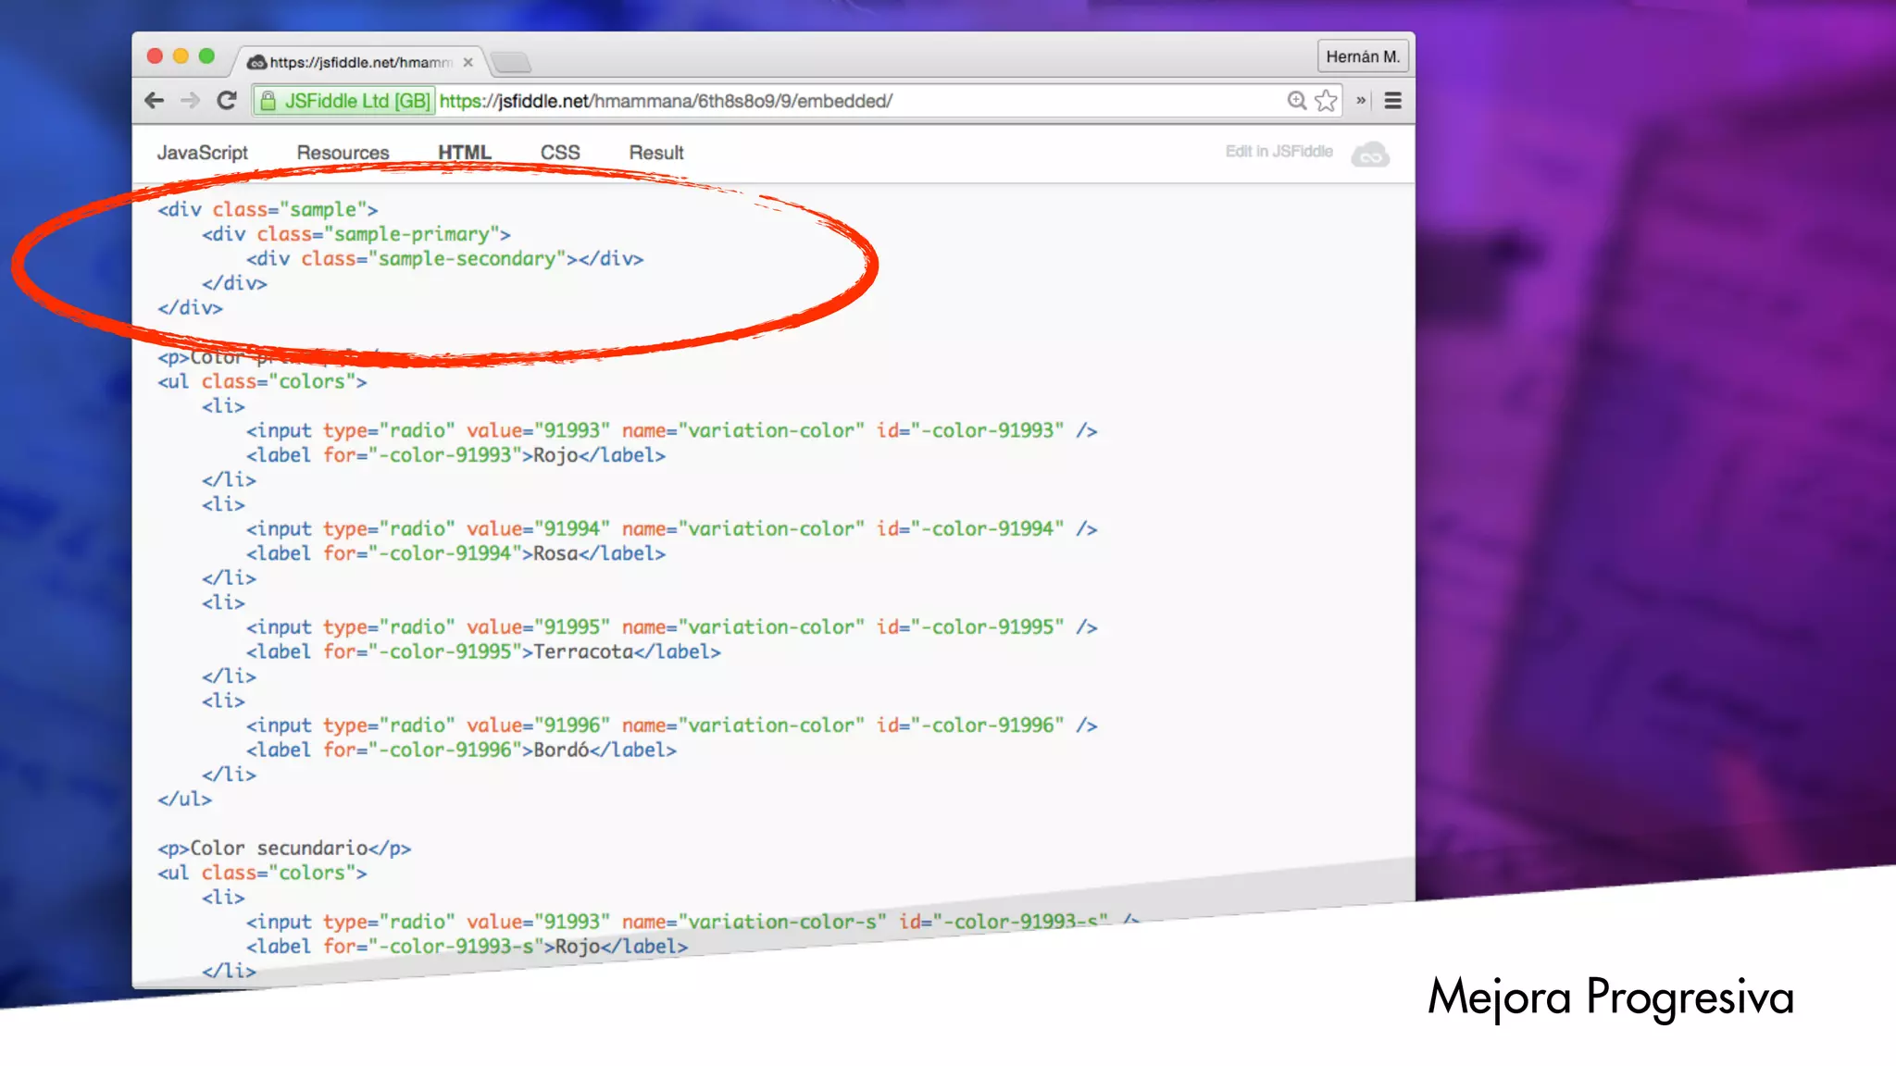Reload the page with the refresh icon

click(x=227, y=101)
